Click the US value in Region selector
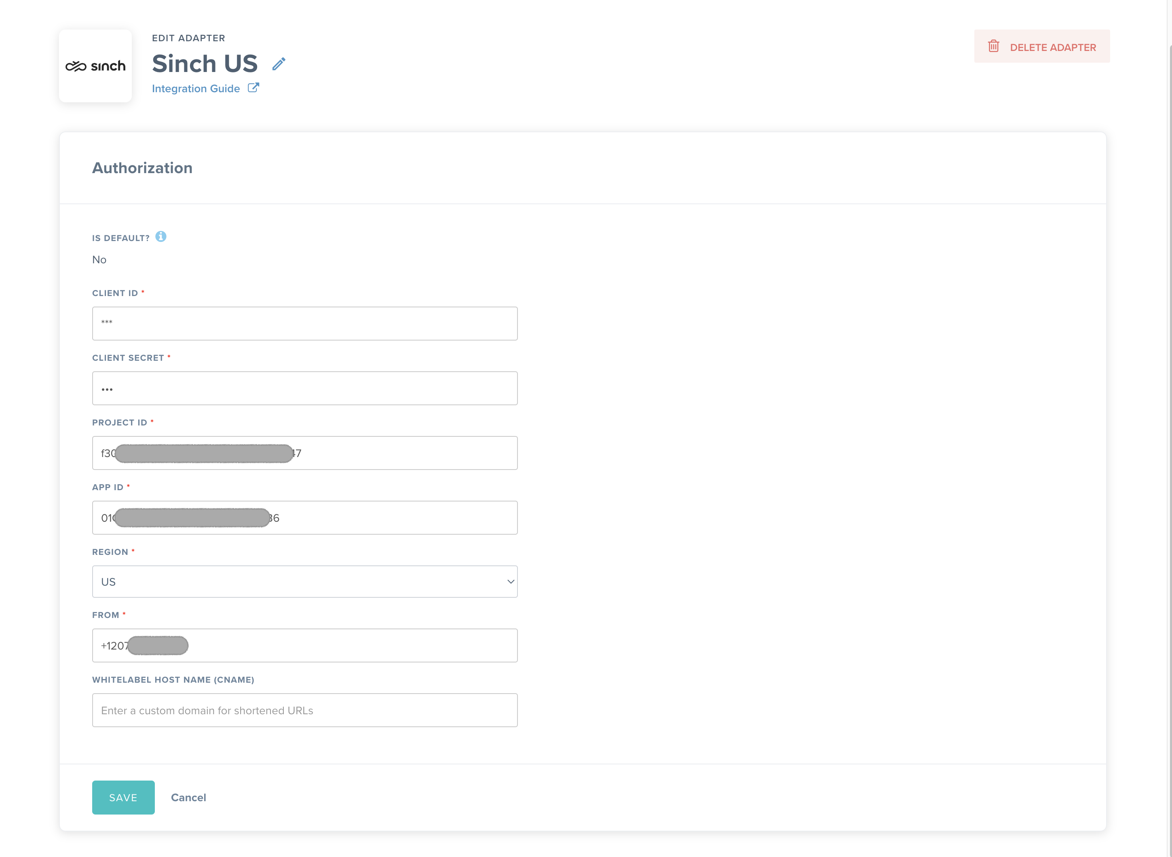 (x=108, y=582)
